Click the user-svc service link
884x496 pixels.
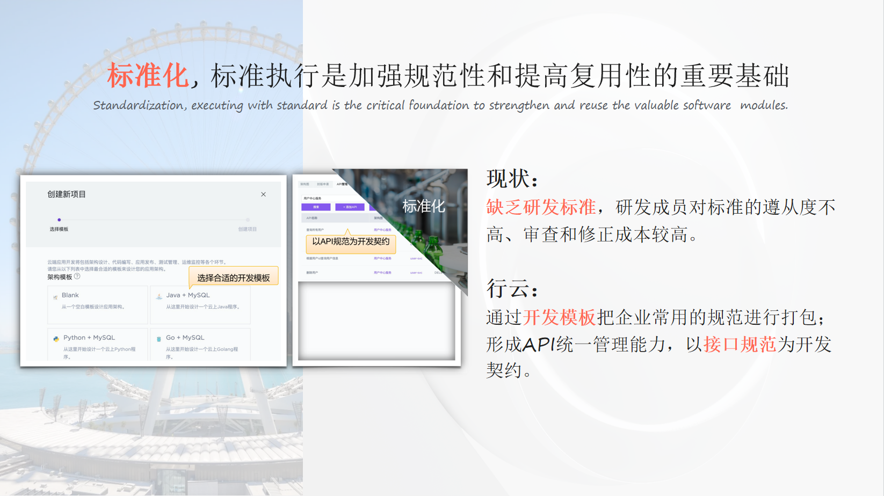click(x=416, y=258)
